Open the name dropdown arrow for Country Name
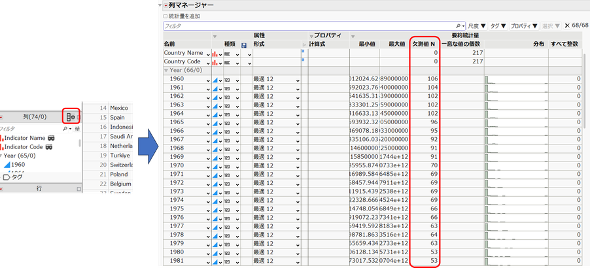Screen dimensions: 590x268 pos(208,54)
